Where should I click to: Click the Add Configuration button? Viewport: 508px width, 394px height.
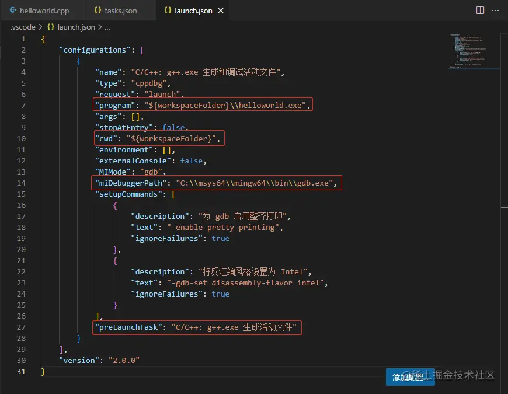pyautogui.click(x=410, y=377)
